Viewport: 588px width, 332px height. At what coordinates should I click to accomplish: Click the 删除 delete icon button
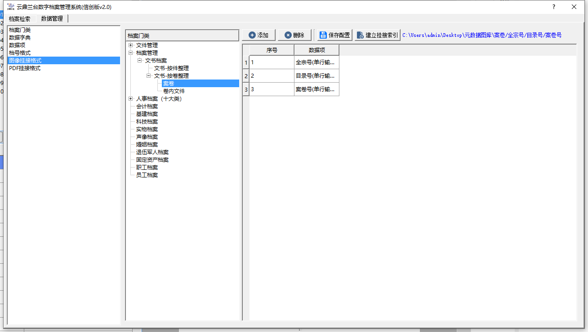click(288, 35)
